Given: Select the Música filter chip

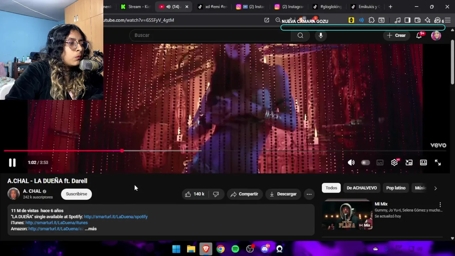Looking at the screenshot, I should 420,188.
